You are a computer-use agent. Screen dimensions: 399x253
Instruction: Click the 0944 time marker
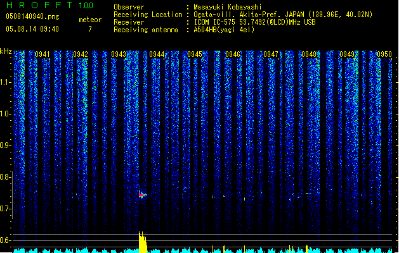point(157,54)
